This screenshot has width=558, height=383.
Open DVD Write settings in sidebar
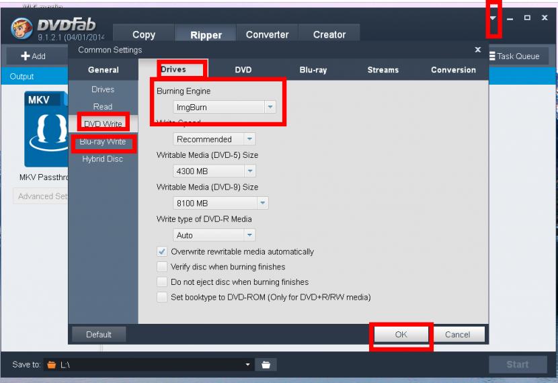click(103, 124)
